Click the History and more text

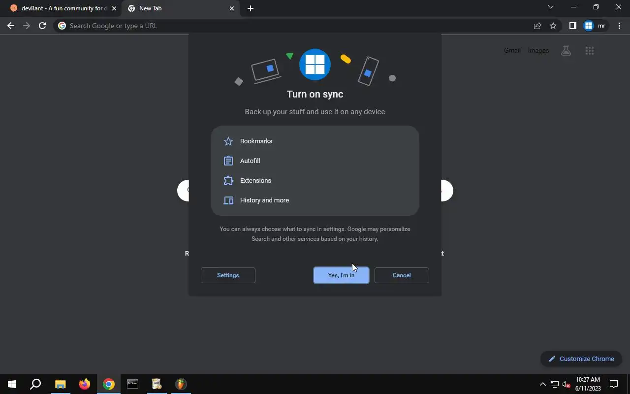(264, 200)
